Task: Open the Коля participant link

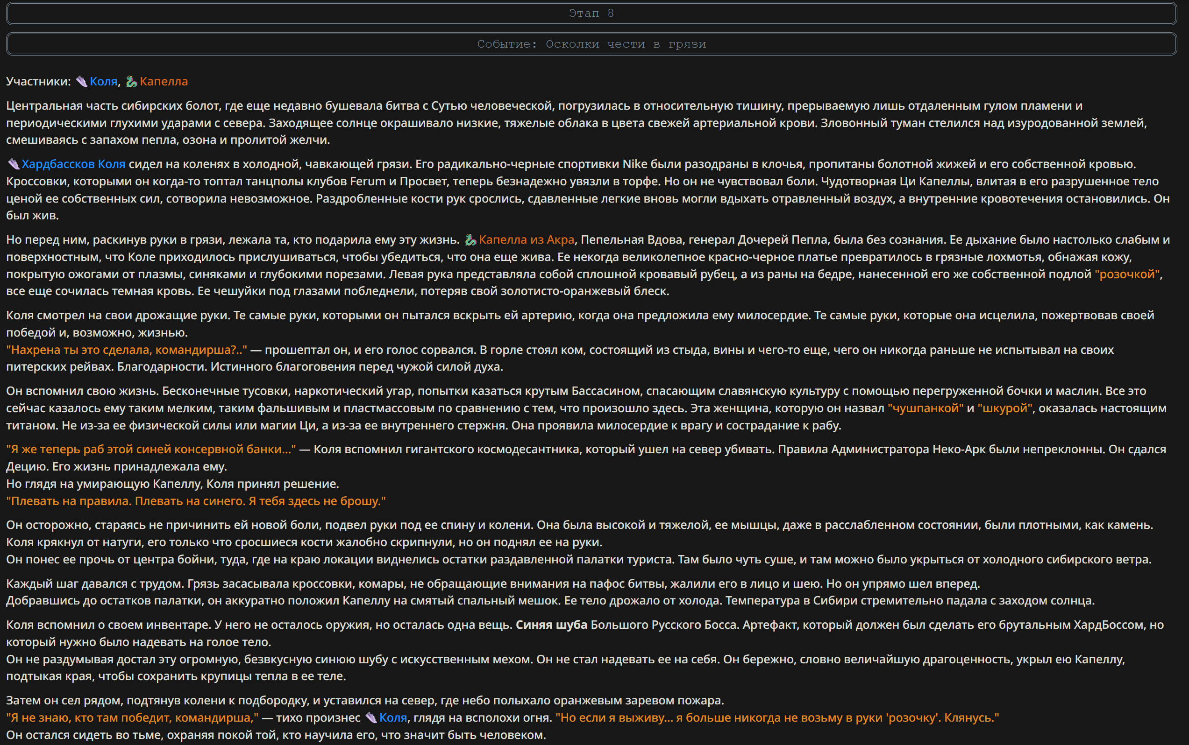Action: click(x=104, y=81)
